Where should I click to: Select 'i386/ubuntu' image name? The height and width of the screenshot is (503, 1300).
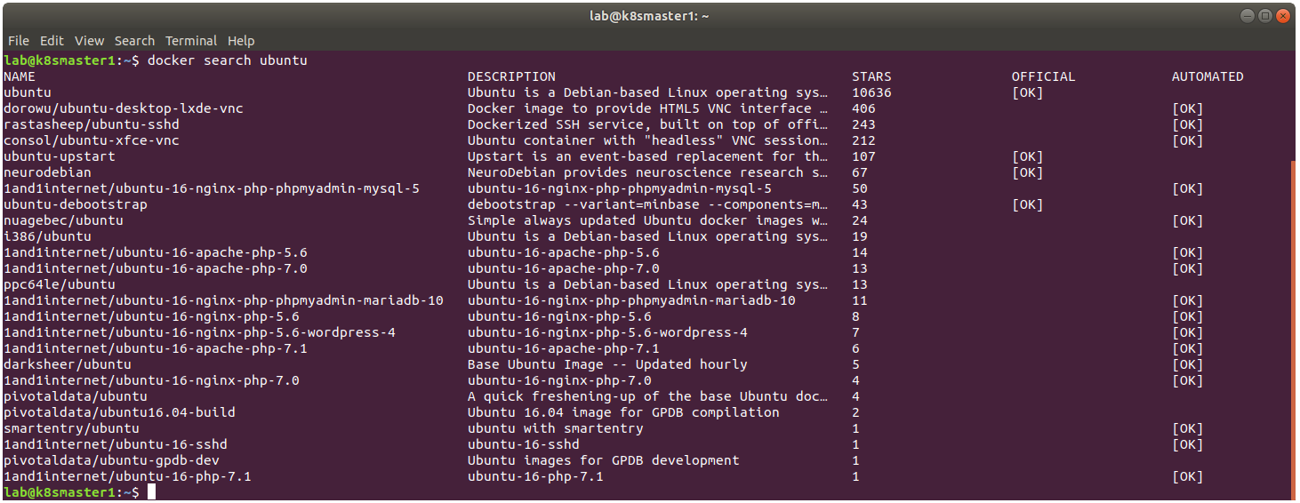pyautogui.click(x=47, y=236)
